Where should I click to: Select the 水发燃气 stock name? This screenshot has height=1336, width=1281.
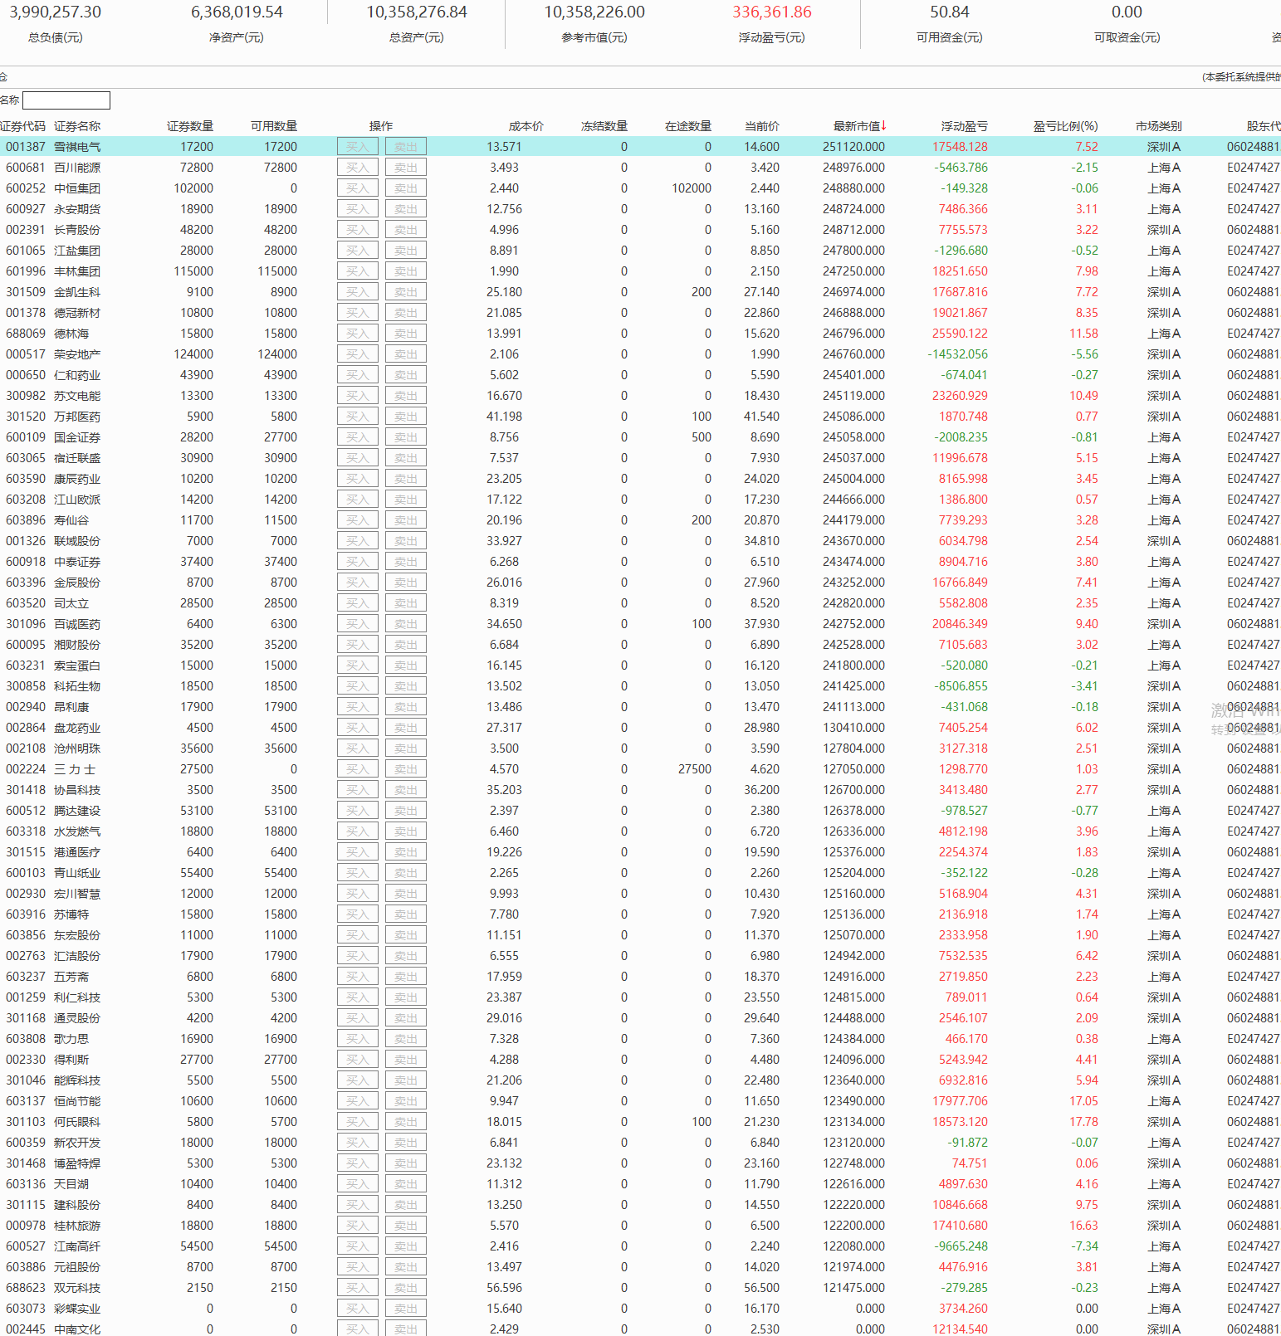[77, 831]
